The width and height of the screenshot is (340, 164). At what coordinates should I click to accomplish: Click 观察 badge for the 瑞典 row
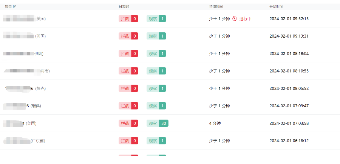pyautogui.click(x=156, y=106)
